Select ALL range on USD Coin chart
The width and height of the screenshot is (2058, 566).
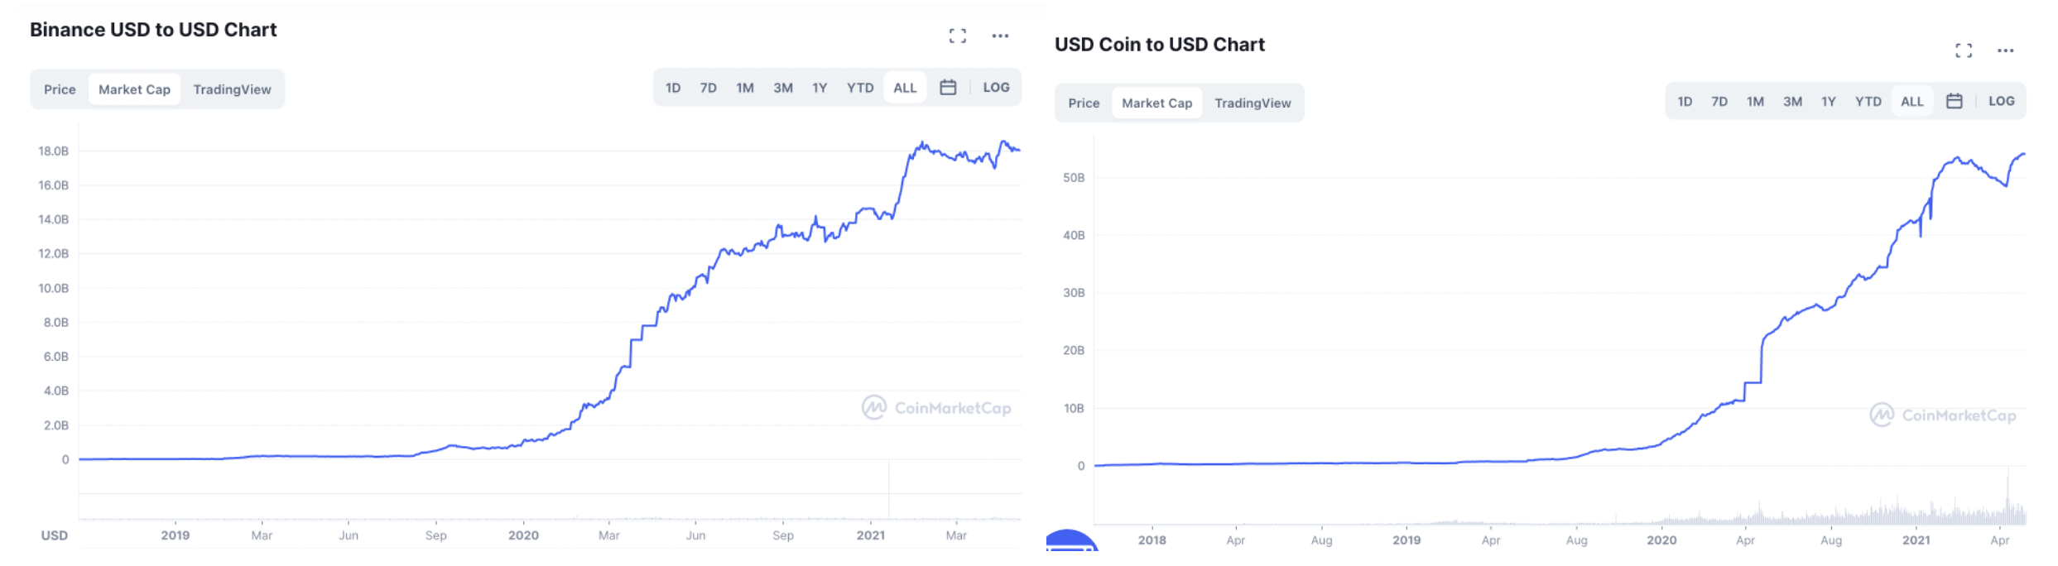pyautogui.click(x=1912, y=102)
